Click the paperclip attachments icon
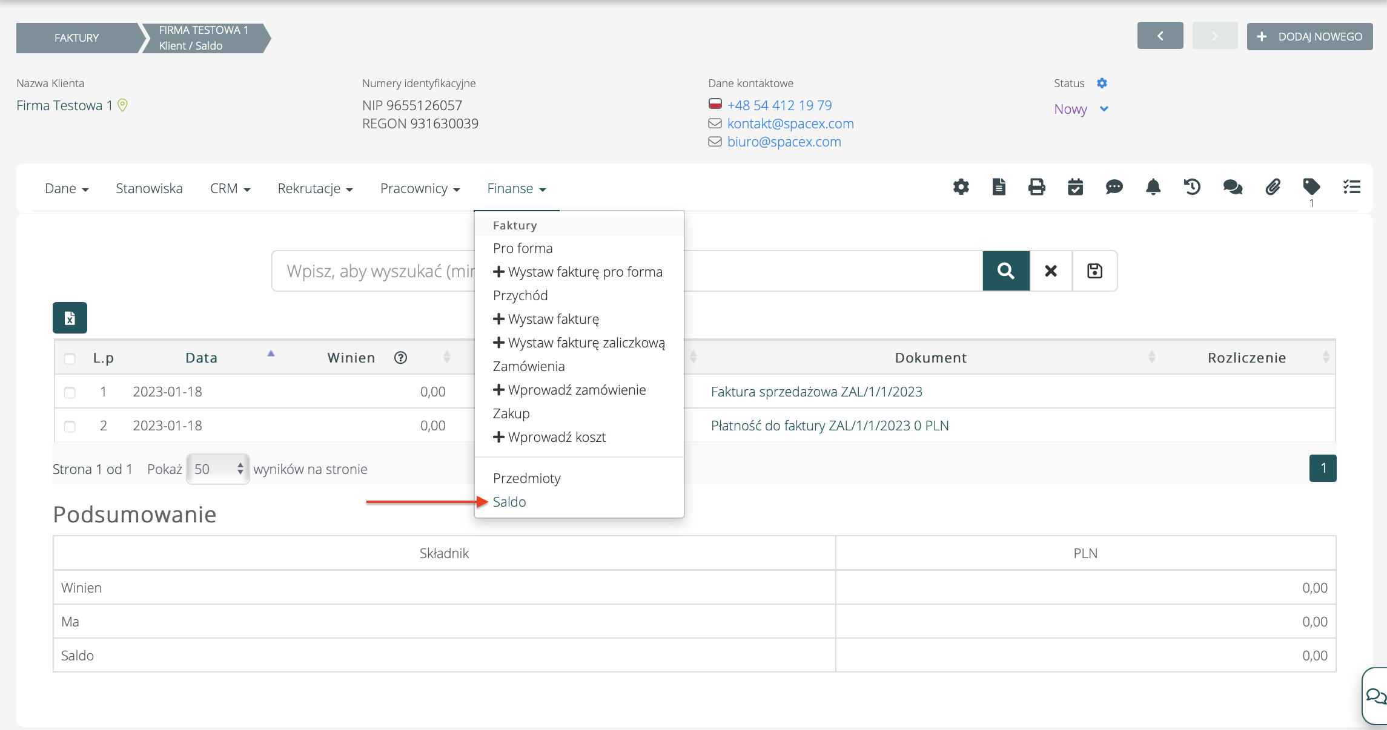Image resolution: width=1387 pixels, height=730 pixels. tap(1273, 187)
